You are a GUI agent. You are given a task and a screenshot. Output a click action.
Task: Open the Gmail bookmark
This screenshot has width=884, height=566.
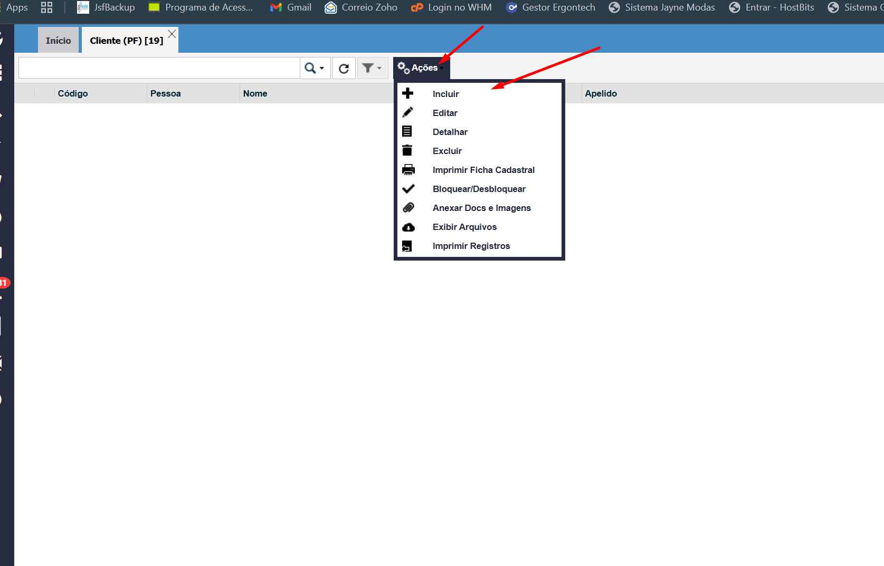click(291, 7)
